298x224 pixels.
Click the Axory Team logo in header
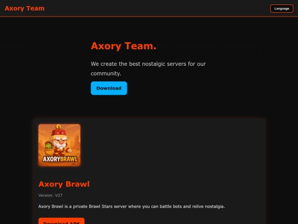click(24, 8)
